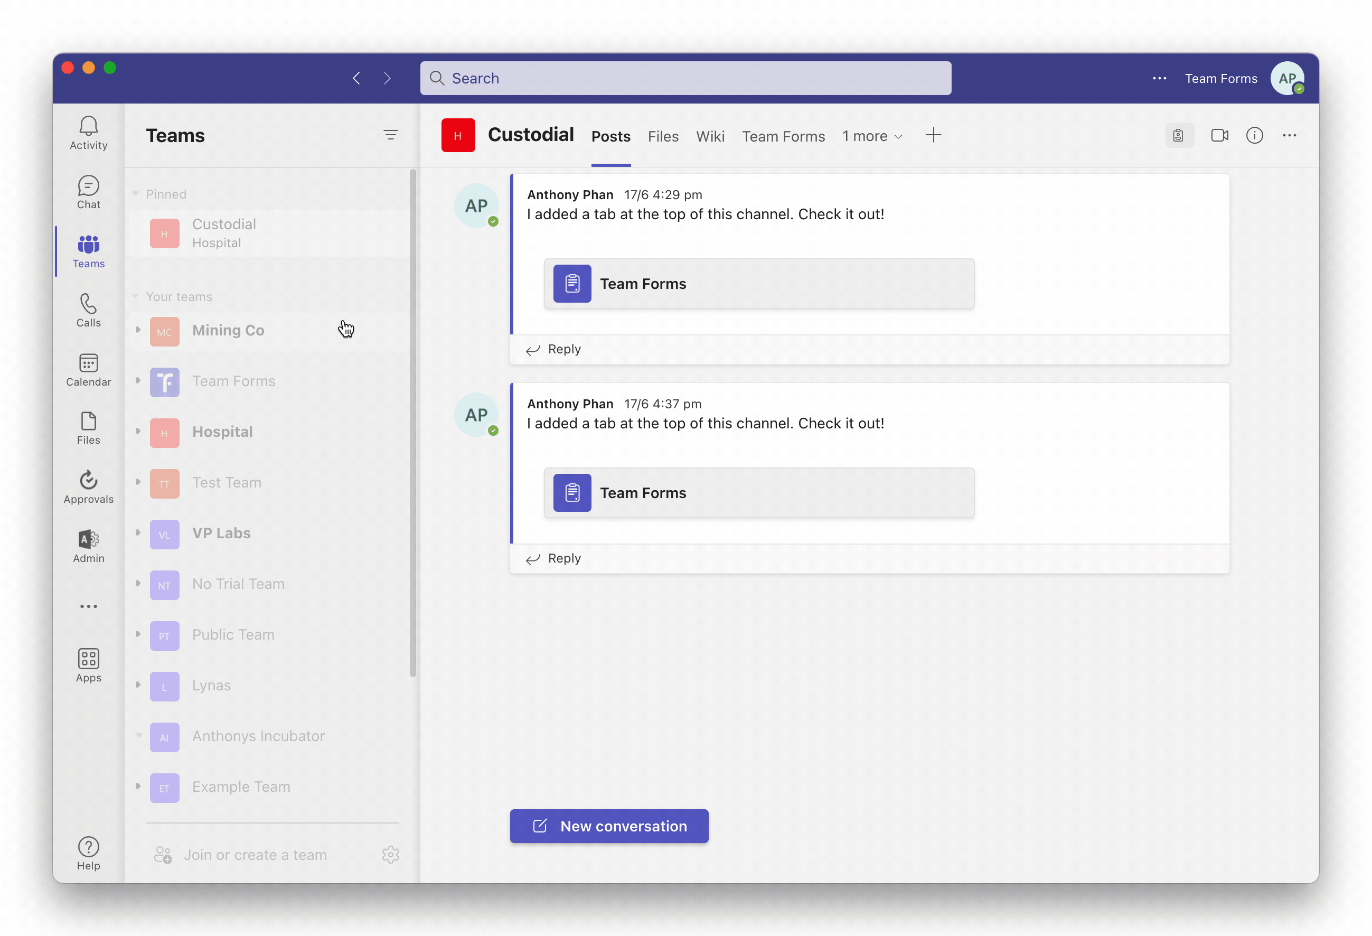Open the Admin app icon

click(89, 539)
